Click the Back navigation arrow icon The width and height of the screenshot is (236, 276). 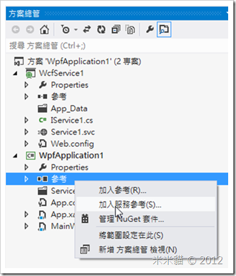pyautogui.click(x=16, y=29)
